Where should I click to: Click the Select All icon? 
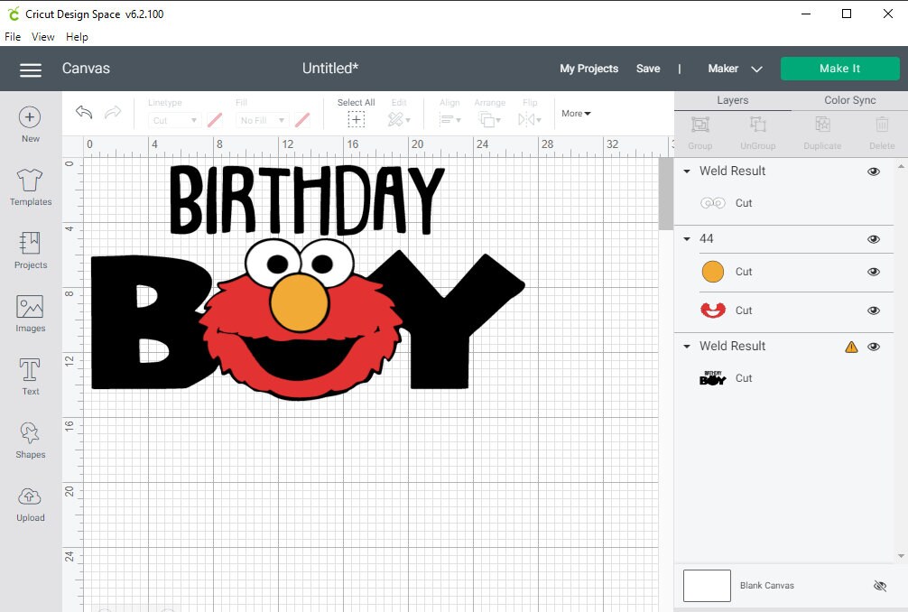coord(357,120)
